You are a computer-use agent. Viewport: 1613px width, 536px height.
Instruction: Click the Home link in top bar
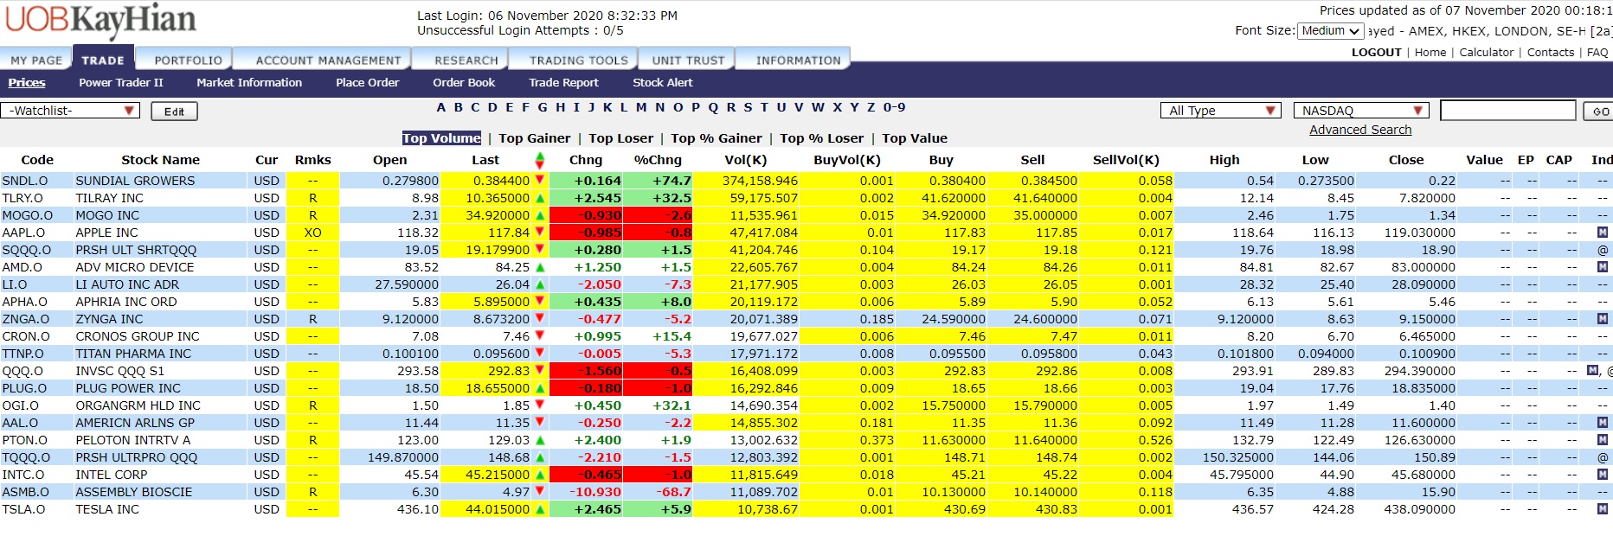tap(1430, 53)
